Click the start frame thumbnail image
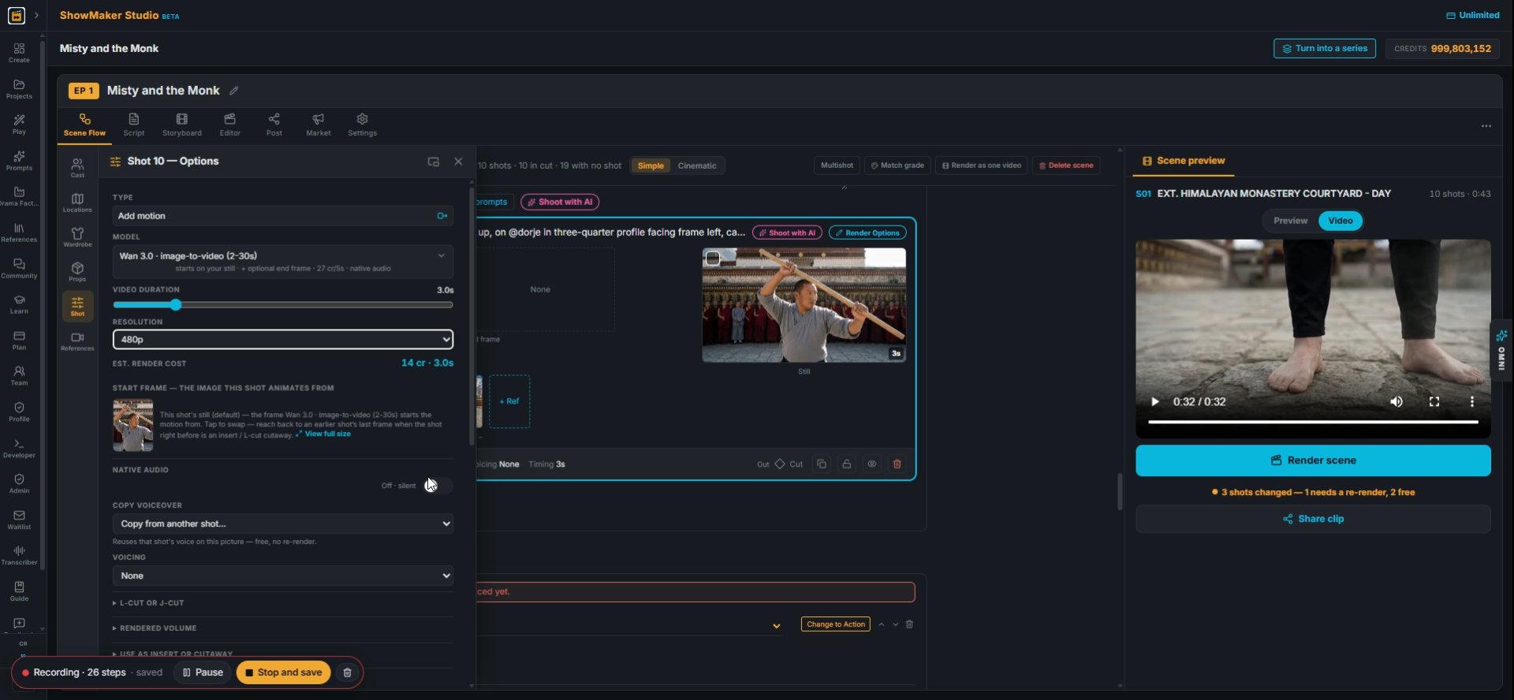This screenshot has height=700, width=1514. pyautogui.click(x=133, y=425)
